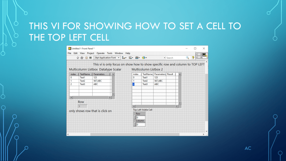Click inside the toolbar Search field
Screen dimensions: 286x161
pyautogui.click(x=176, y=58)
